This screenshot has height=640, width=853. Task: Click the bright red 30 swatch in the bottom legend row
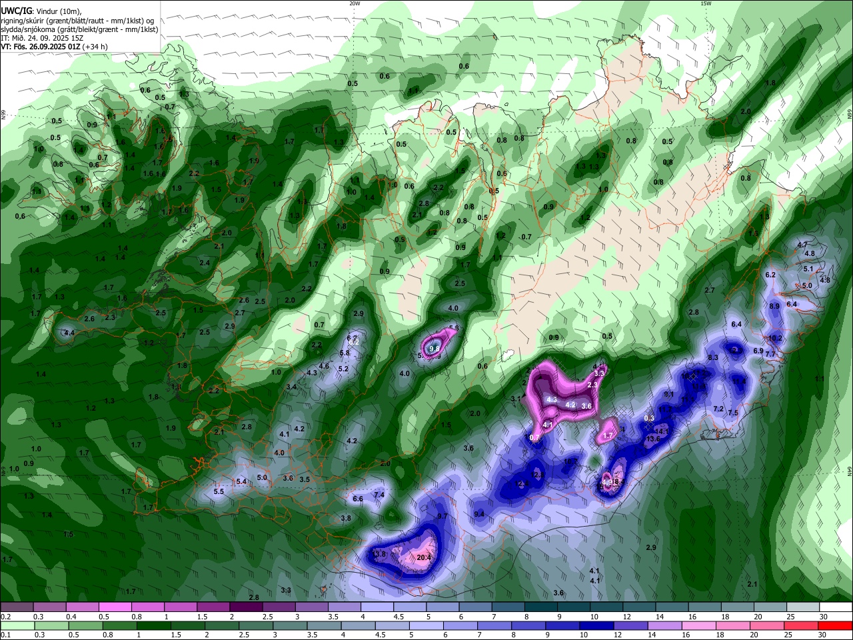coord(836,625)
